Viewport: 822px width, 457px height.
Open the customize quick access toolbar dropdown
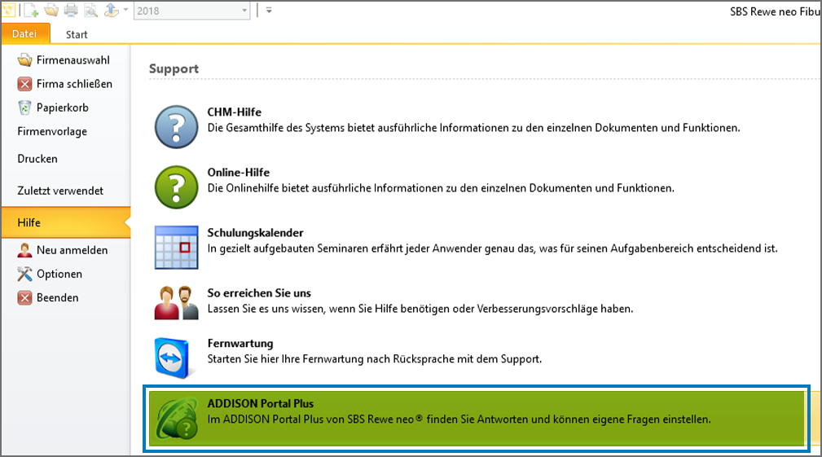[269, 11]
